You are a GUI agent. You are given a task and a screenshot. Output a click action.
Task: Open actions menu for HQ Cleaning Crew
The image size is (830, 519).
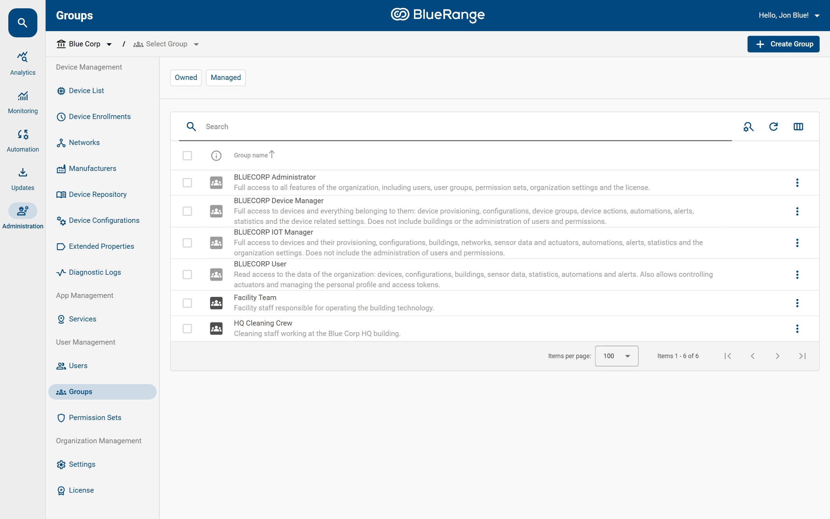[x=797, y=329]
